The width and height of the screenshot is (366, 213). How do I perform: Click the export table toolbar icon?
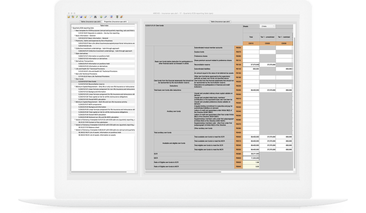(111, 17)
